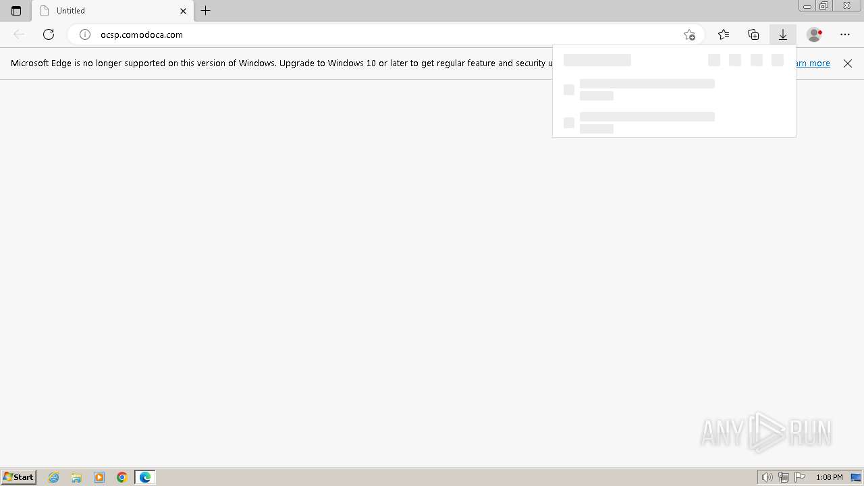
Task: Open the user profile icon
Action: (815, 34)
